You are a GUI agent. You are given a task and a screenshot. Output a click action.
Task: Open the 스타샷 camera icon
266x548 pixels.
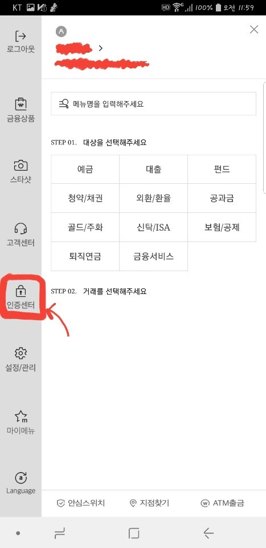click(x=21, y=166)
